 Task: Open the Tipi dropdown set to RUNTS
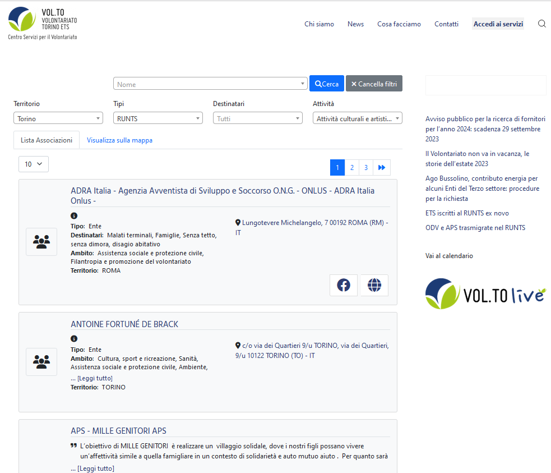(158, 118)
